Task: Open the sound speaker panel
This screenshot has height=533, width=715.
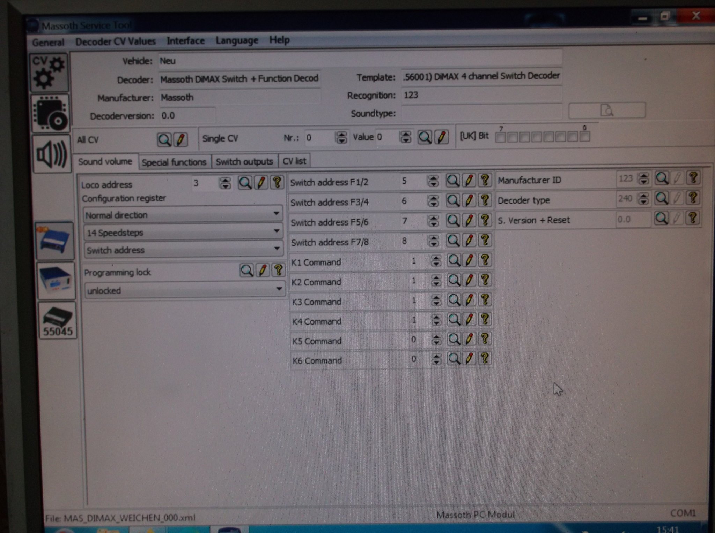Action: pyautogui.click(x=52, y=154)
